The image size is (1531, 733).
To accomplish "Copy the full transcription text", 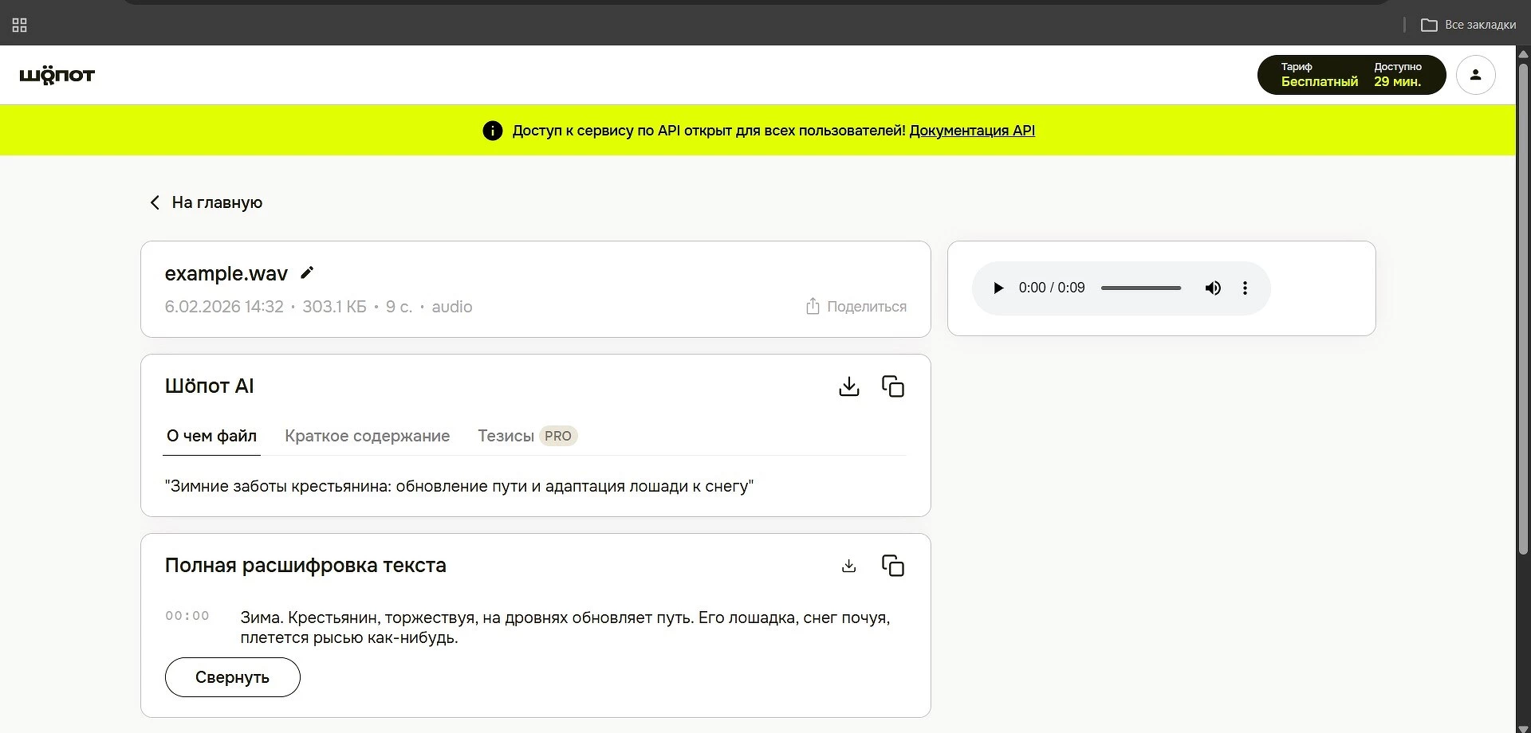I will (892, 566).
